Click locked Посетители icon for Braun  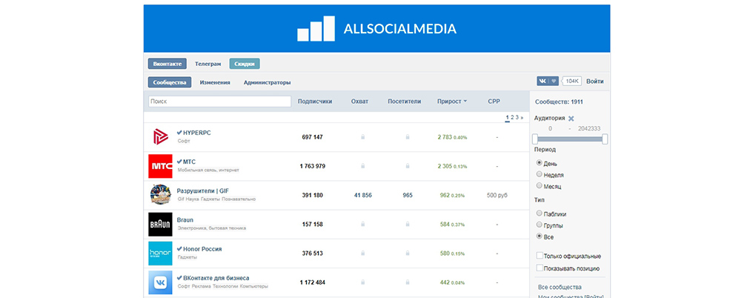(407, 225)
